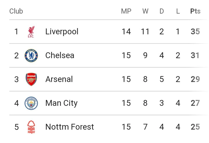The height and width of the screenshot is (143, 209).
Task: Click the L column header
Action: (178, 11)
